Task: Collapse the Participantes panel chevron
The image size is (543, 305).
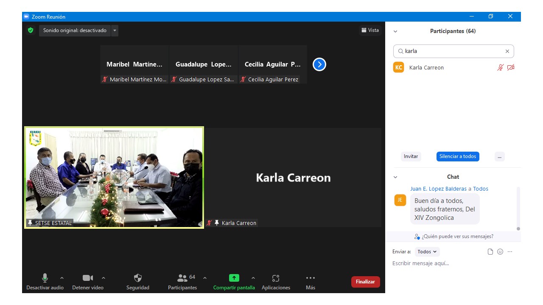Action: 395,31
